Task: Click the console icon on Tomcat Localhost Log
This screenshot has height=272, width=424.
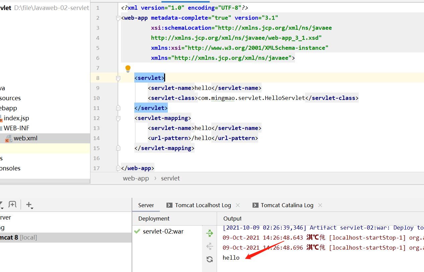Action: tap(169, 205)
